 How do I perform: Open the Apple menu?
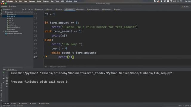pyautogui.click(x=3, y=1)
